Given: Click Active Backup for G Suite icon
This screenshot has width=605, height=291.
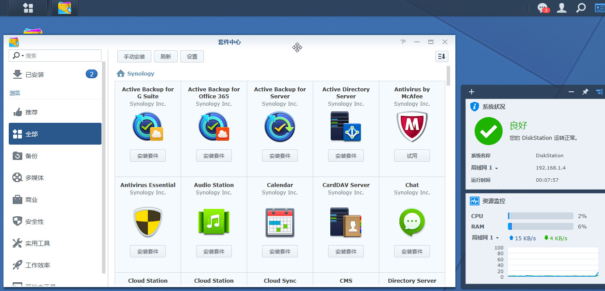Looking at the screenshot, I should pyautogui.click(x=148, y=127).
